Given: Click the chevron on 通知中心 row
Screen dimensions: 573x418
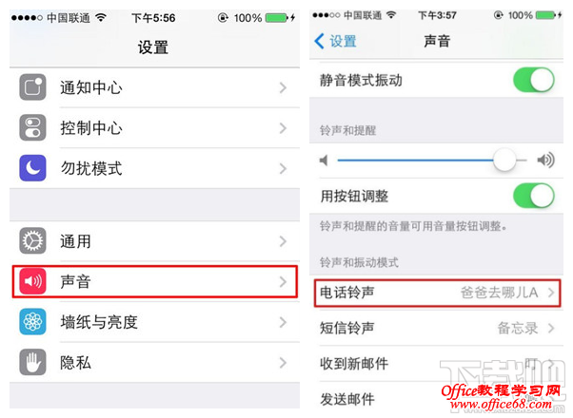Looking at the screenshot, I should [x=283, y=87].
